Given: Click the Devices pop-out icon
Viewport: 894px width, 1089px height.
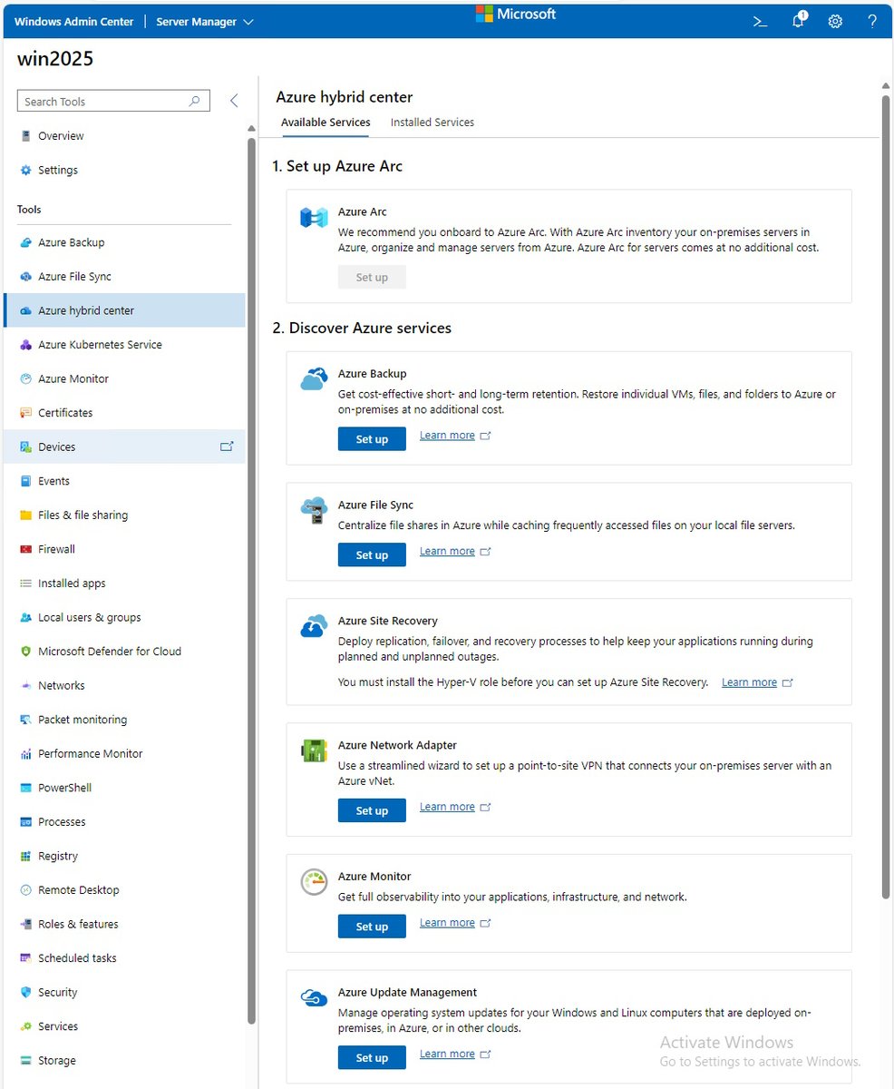Looking at the screenshot, I should pyautogui.click(x=227, y=446).
